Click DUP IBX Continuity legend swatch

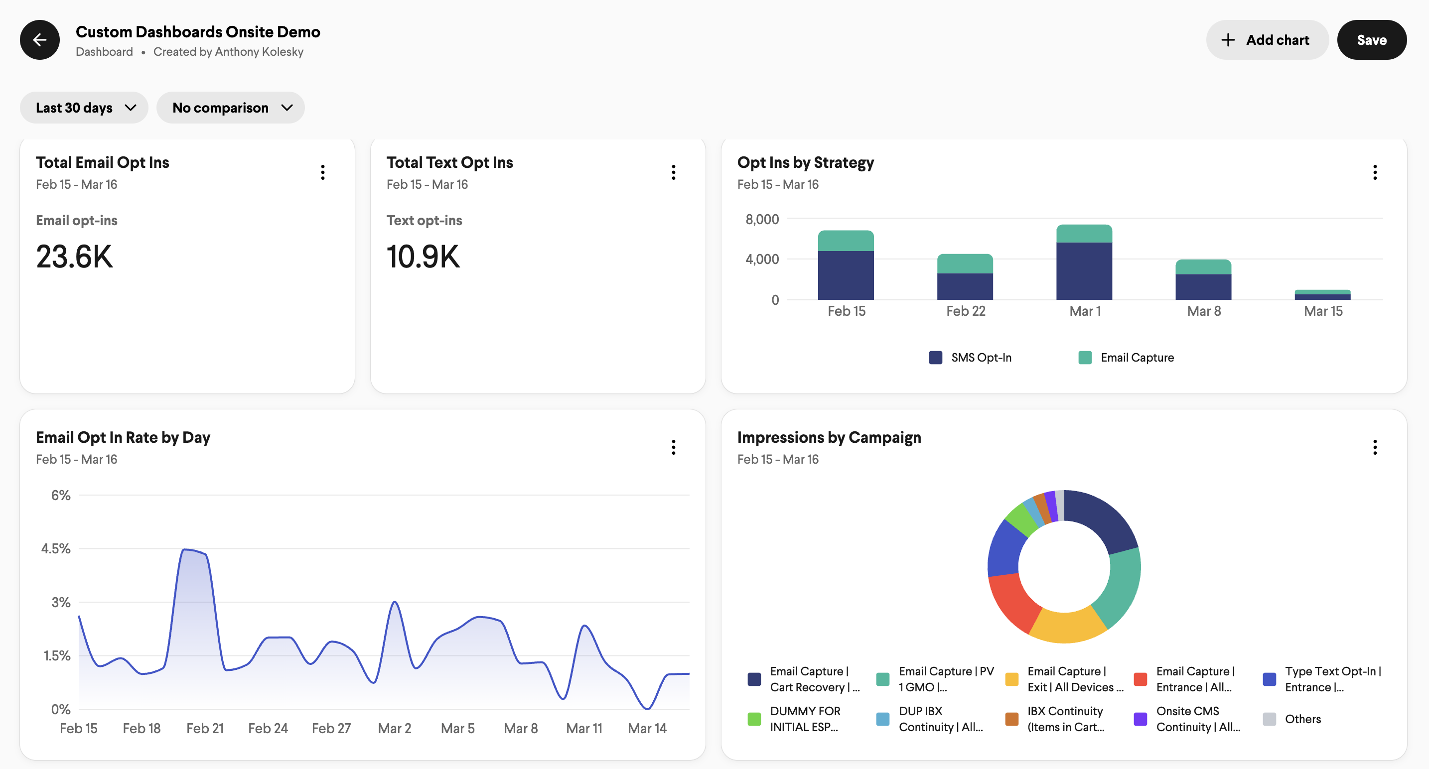883,719
